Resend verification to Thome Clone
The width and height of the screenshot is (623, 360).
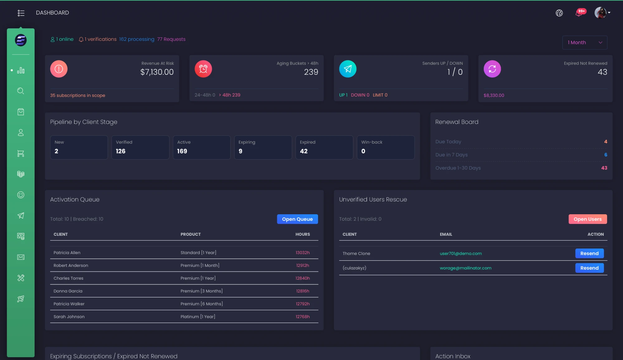590,253
